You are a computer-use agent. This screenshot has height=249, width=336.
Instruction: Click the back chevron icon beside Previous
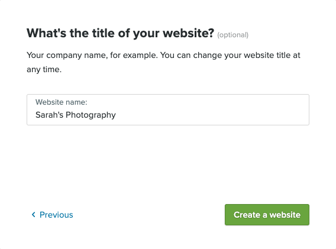click(x=34, y=215)
